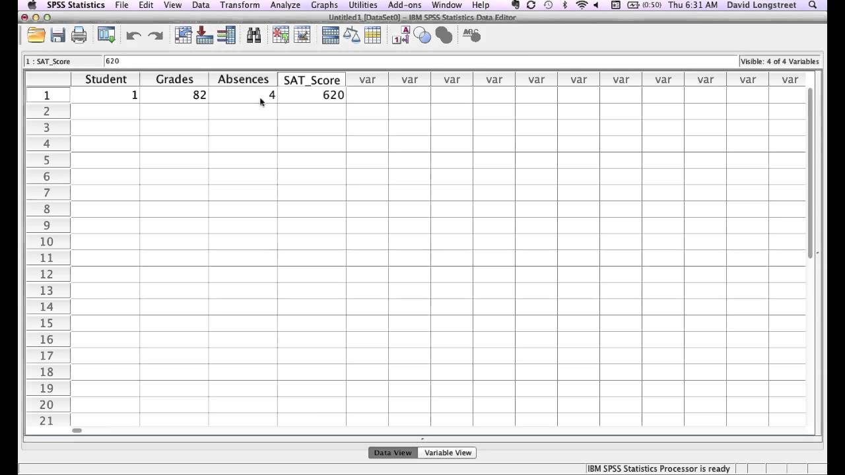845x475 pixels.
Task: Click the '1 : SAT_Score' cell reference box
Action: 63,61
